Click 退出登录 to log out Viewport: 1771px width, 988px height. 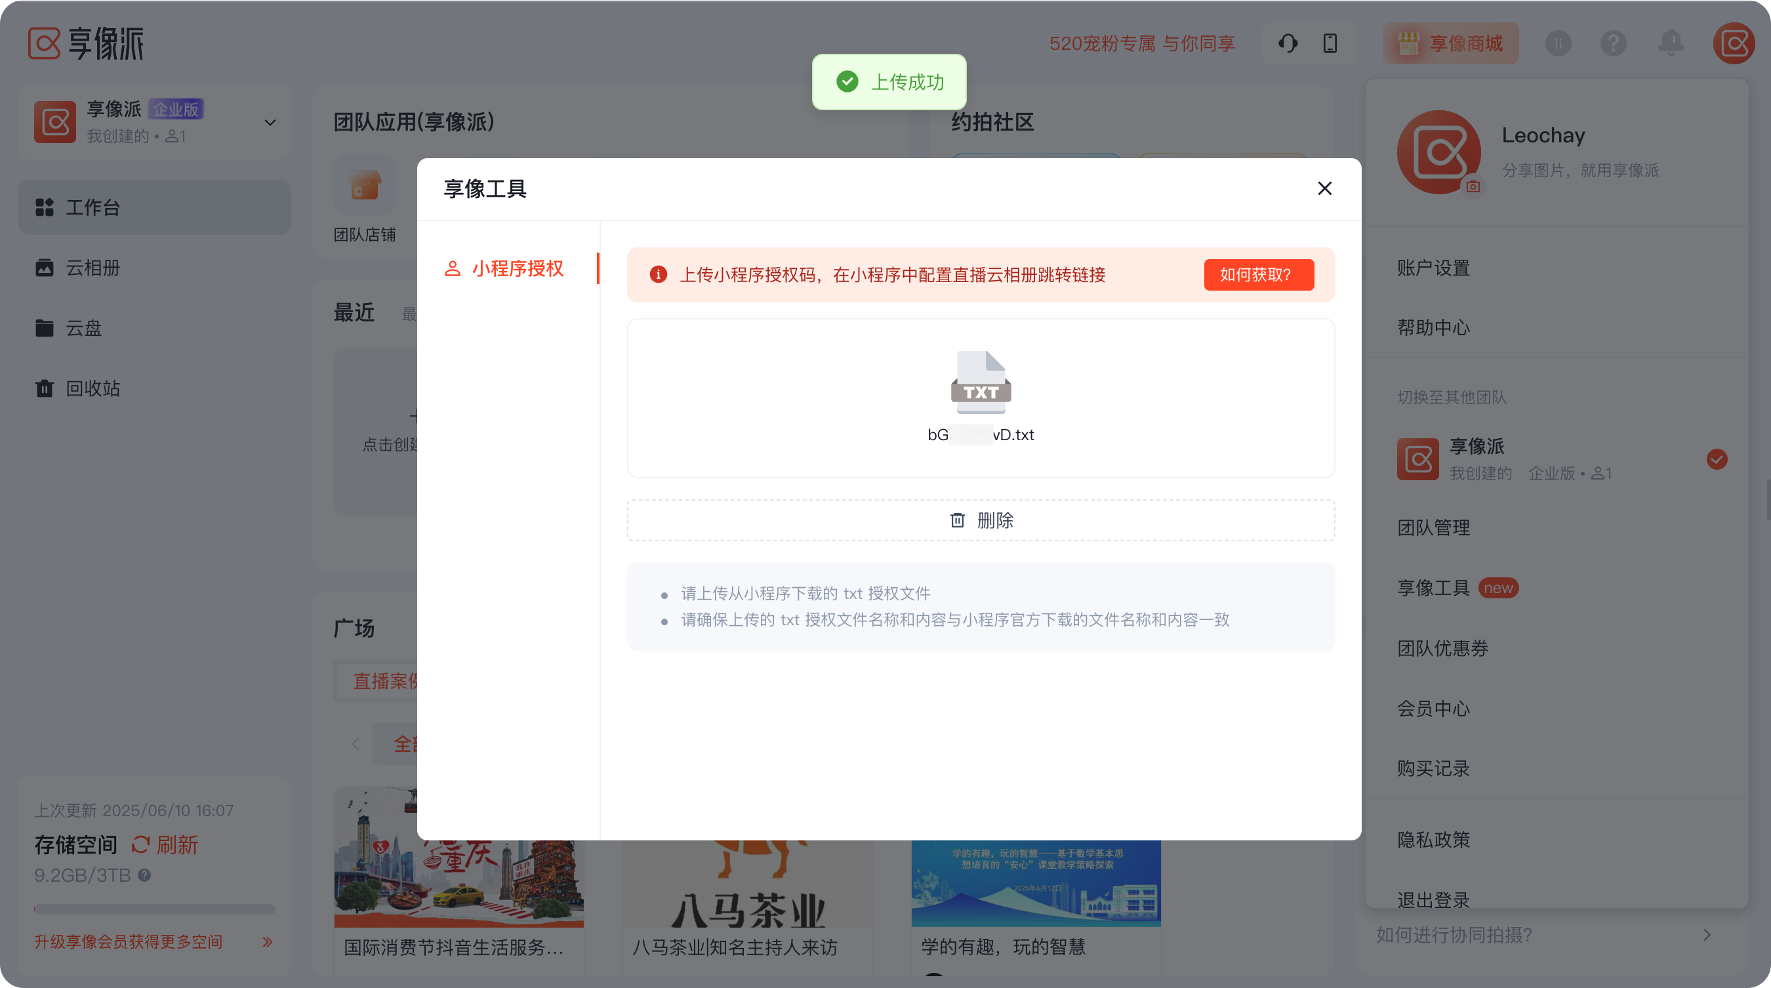(1433, 899)
